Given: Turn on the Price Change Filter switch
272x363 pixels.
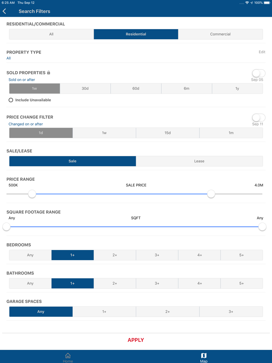Looking at the screenshot, I should click(258, 118).
